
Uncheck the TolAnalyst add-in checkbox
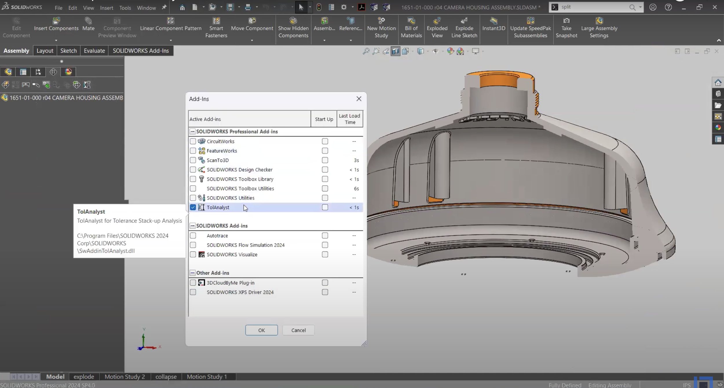pyautogui.click(x=193, y=207)
